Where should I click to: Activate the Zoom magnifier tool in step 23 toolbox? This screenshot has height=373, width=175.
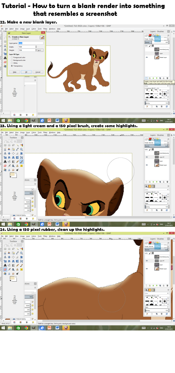click(x=21, y=150)
